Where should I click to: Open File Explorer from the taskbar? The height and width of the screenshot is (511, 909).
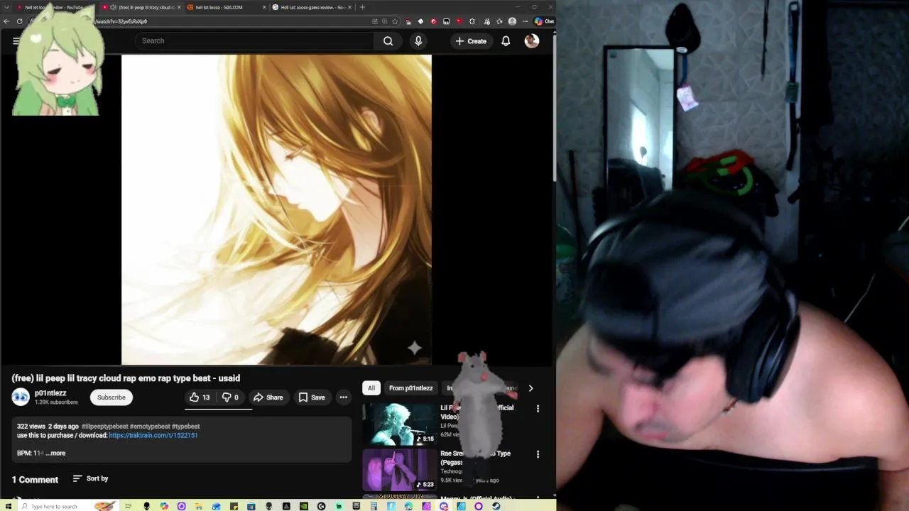199,506
